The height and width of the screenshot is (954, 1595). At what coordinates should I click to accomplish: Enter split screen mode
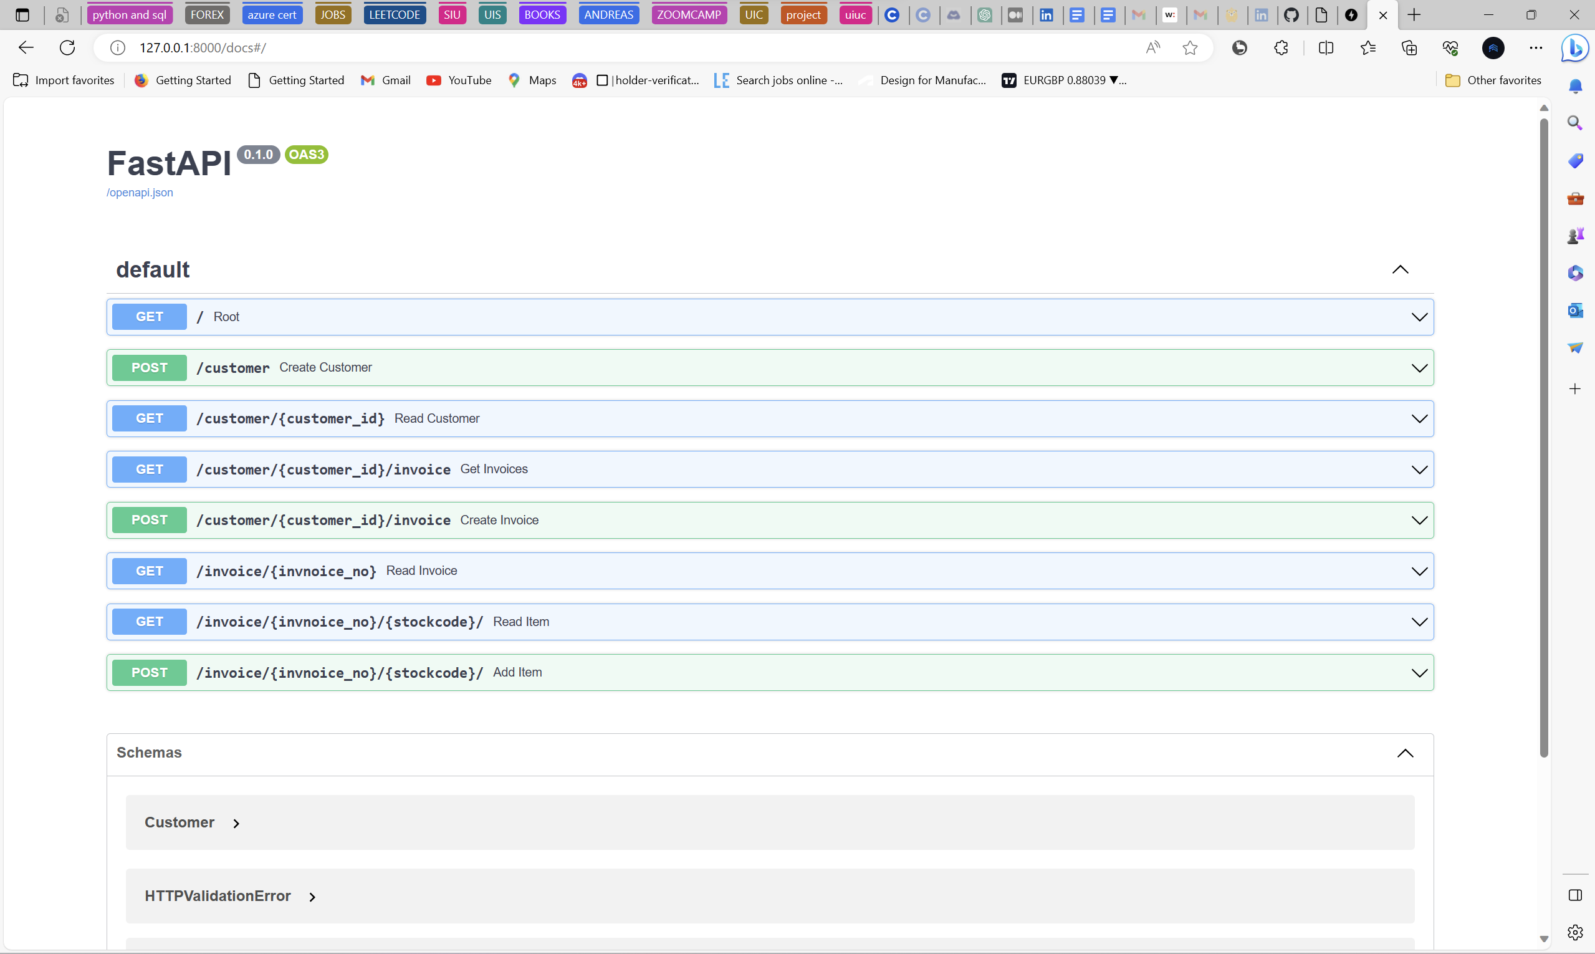1326,47
